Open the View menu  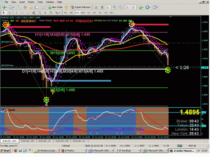14,2
